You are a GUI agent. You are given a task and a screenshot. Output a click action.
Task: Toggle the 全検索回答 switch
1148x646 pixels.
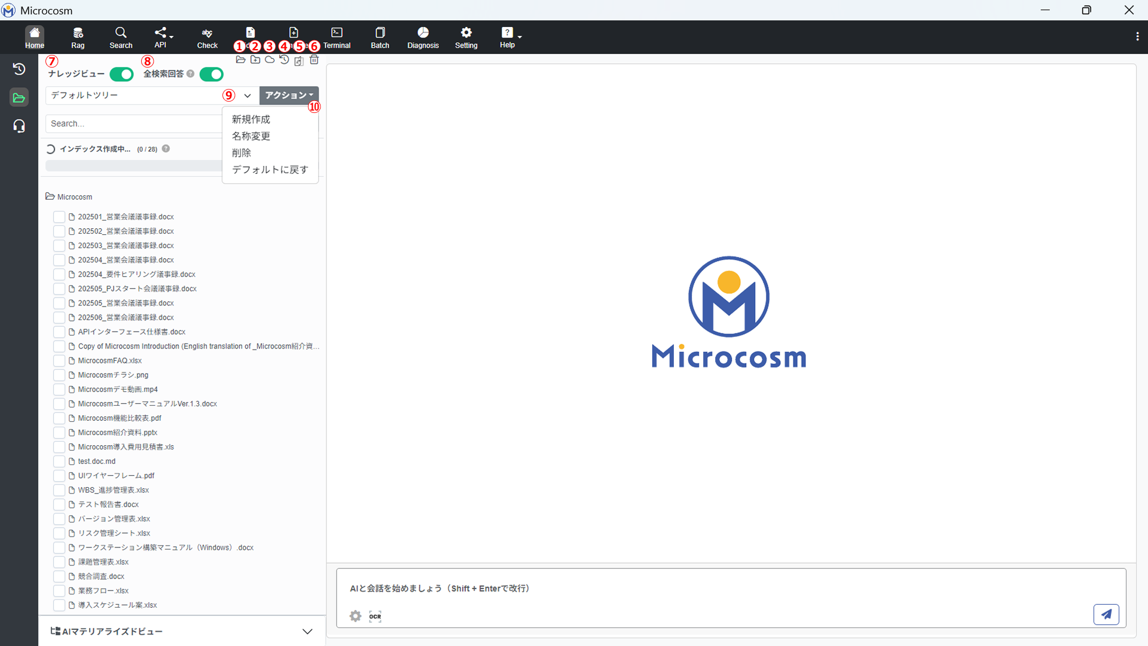click(211, 74)
